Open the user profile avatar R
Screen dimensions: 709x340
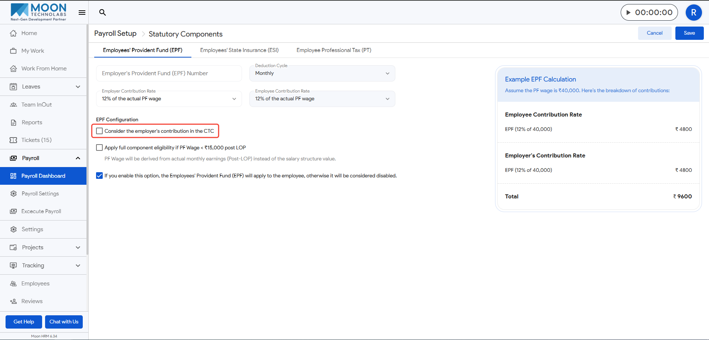tap(693, 13)
